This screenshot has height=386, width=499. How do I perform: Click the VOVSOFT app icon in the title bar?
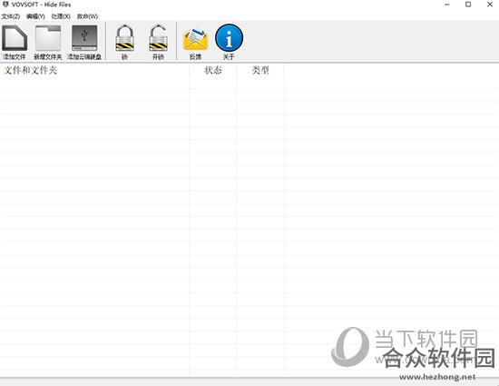click(x=5, y=5)
